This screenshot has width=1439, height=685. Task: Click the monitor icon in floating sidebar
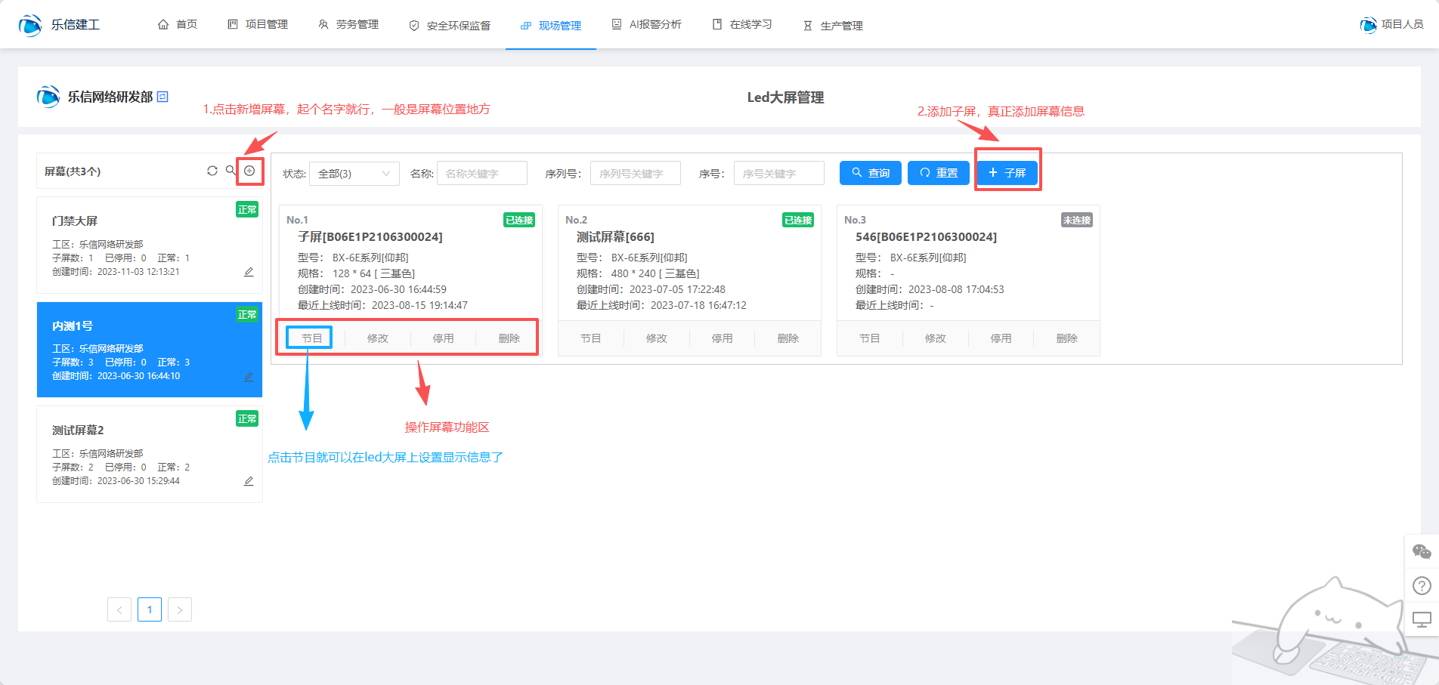(x=1422, y=620)
